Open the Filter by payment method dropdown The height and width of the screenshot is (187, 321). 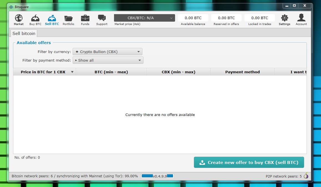coord(108,60)
